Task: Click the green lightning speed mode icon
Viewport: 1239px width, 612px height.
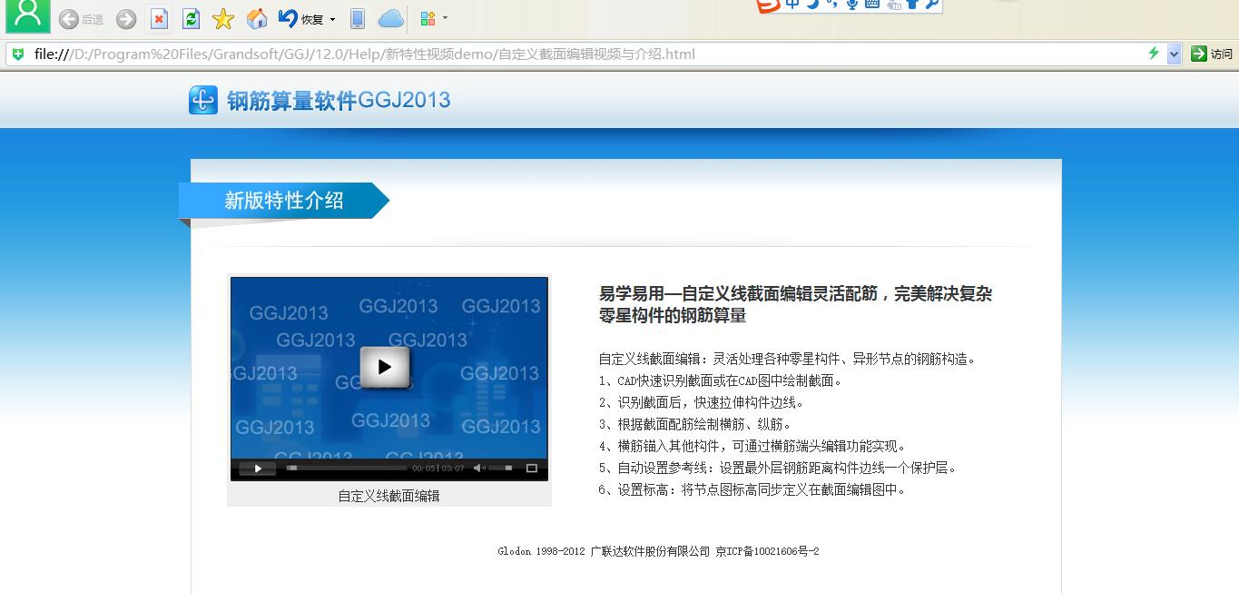Action: [1154, 54]
